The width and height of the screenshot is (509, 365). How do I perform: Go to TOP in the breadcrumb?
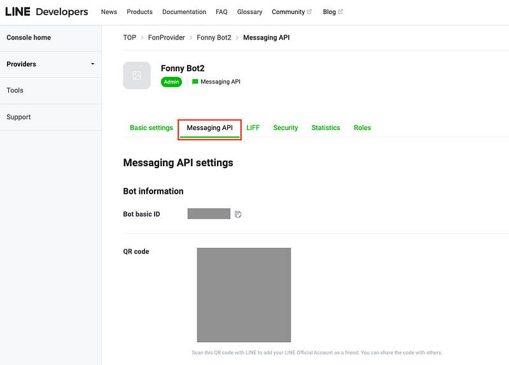[x=130, y=38]
